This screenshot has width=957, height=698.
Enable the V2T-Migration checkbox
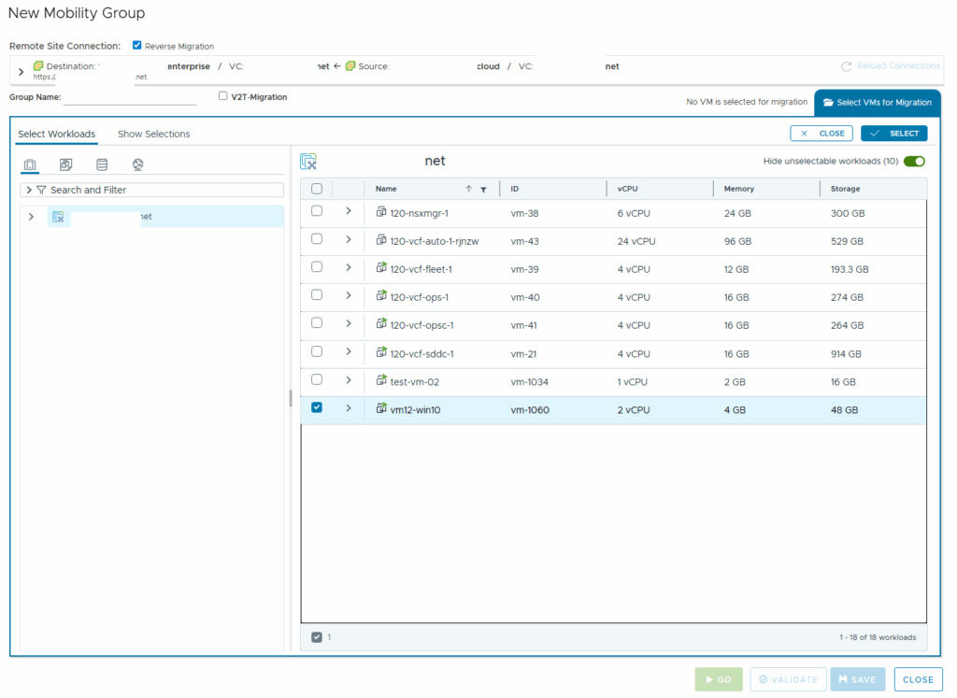[222, 95]
